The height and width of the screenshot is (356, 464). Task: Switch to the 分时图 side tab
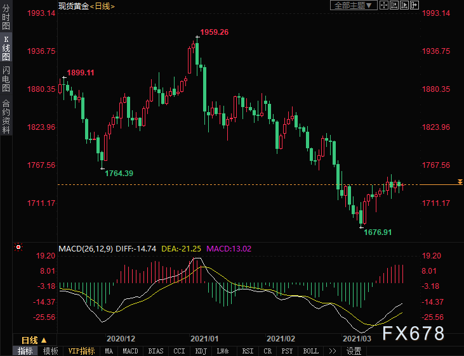point(6,18)
